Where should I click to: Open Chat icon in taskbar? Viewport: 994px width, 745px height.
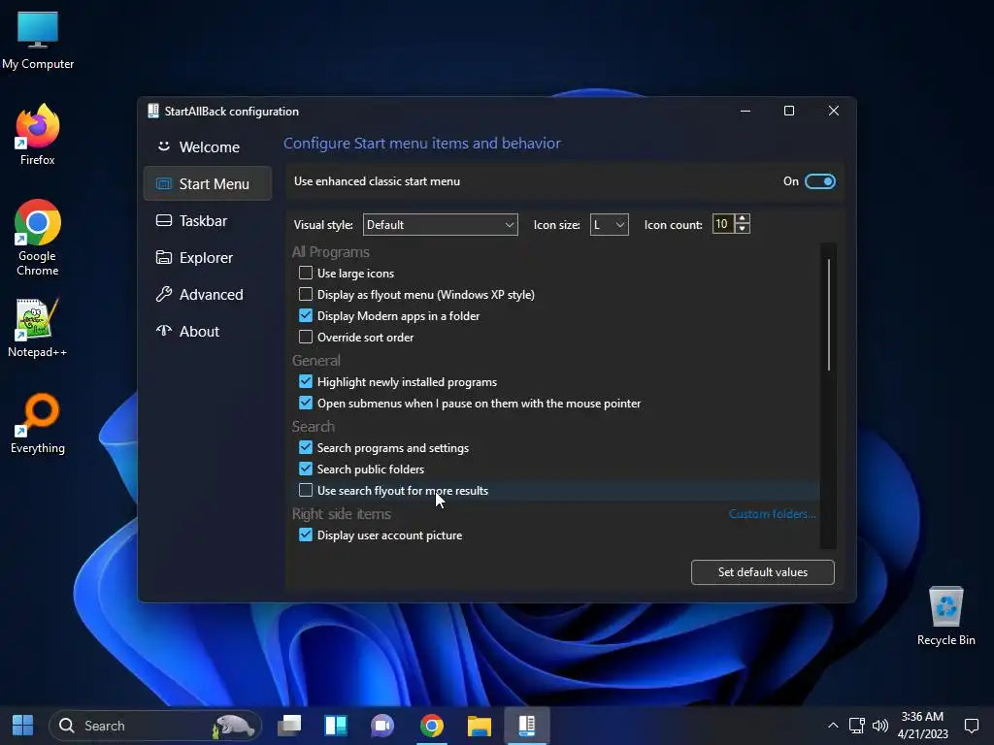[382, 726]
